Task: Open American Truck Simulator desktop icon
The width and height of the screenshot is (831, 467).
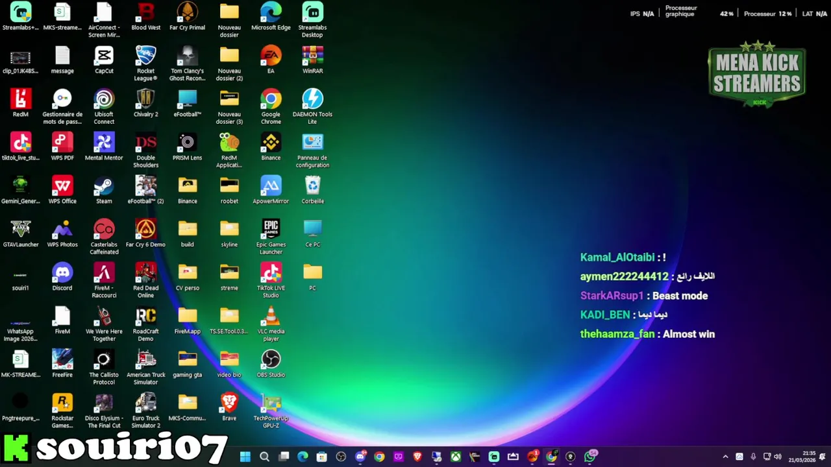Action: (x=145, y=367)
